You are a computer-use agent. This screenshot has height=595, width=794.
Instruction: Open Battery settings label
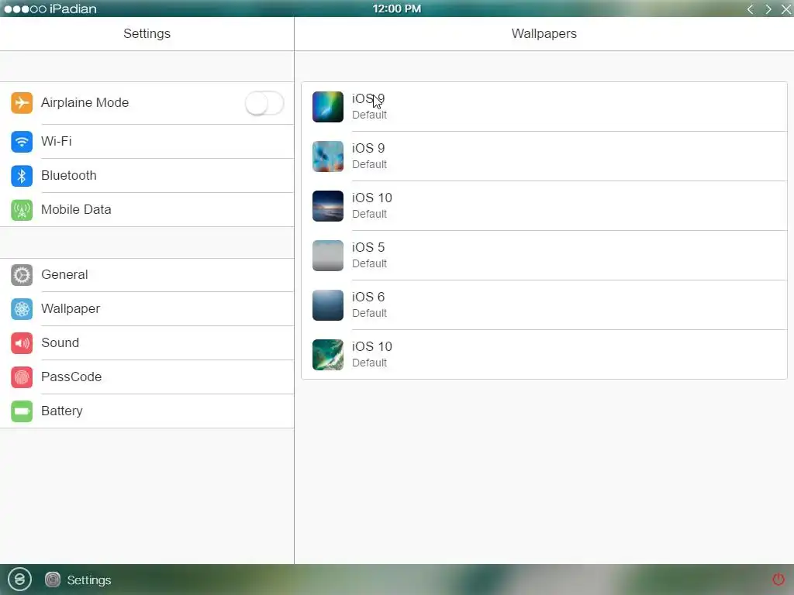tap(62, 411)
